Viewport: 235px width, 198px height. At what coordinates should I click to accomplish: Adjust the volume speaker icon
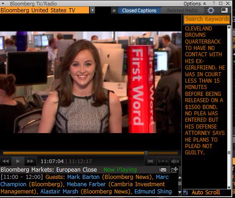point(175,161)
